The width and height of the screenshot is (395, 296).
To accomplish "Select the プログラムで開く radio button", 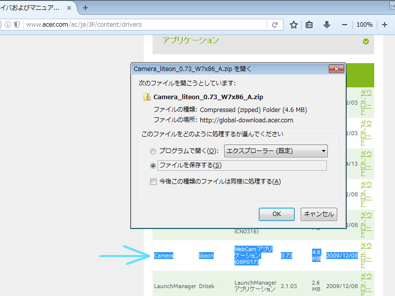I will [153, 151].
